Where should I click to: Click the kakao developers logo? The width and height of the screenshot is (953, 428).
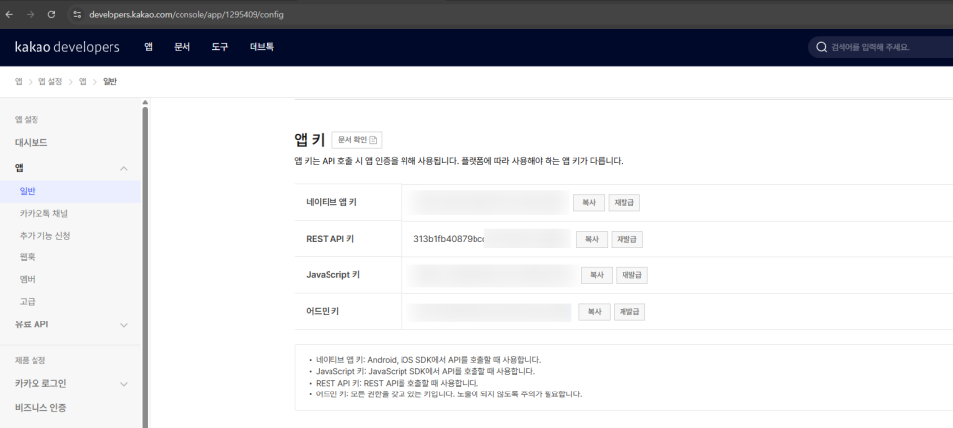click(67, 47)
